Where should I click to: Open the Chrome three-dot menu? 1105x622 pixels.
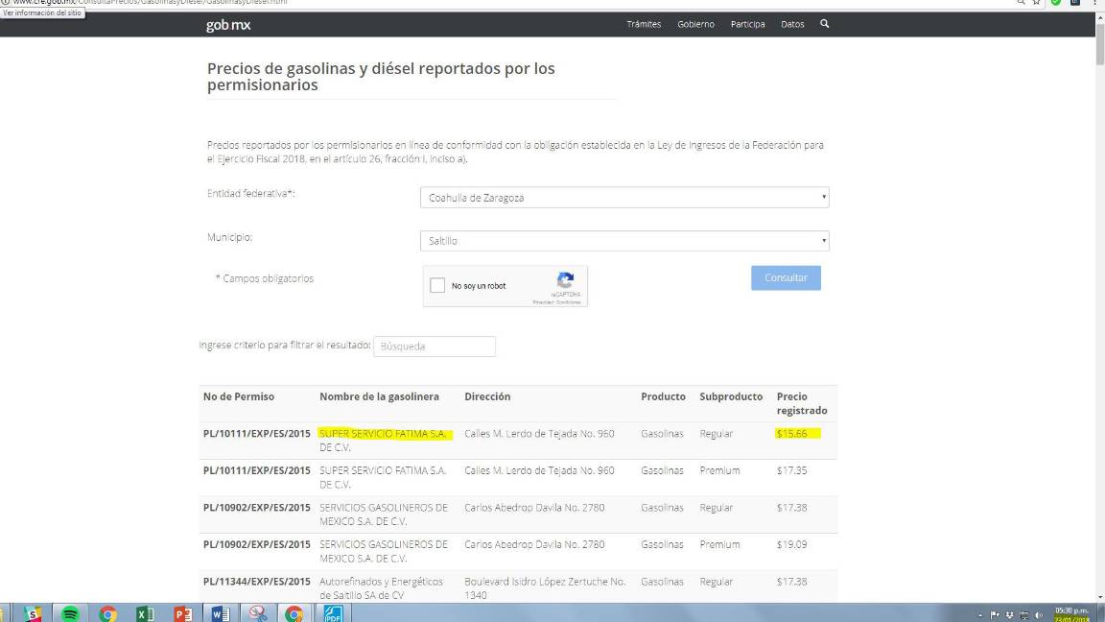[x=1093, y=3]
